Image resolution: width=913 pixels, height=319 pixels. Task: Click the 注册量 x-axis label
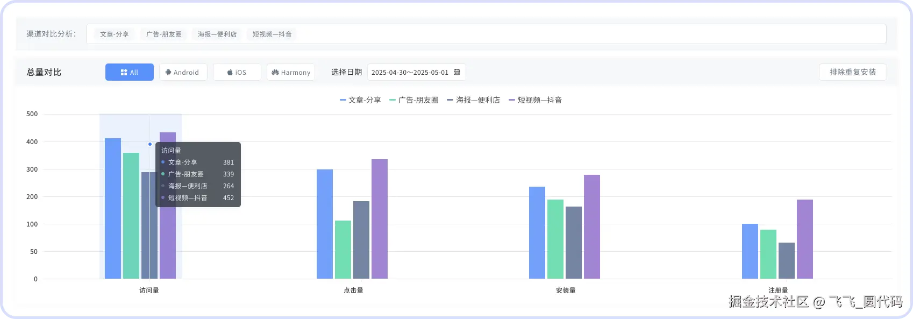click(x=778, y=290)
